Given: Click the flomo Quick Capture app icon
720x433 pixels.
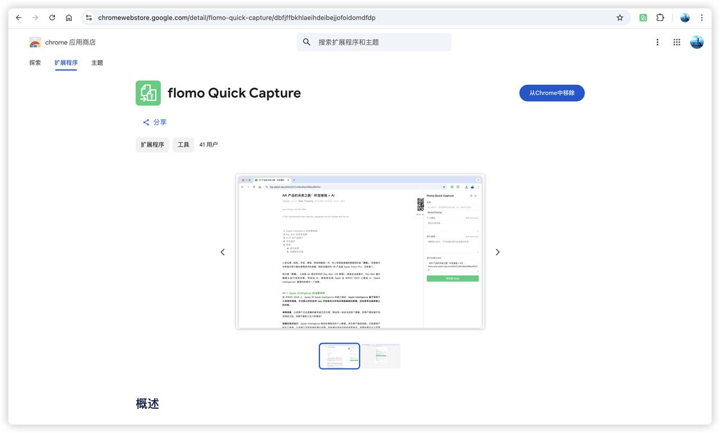Looking at the screenshot, I should point(148,93).
